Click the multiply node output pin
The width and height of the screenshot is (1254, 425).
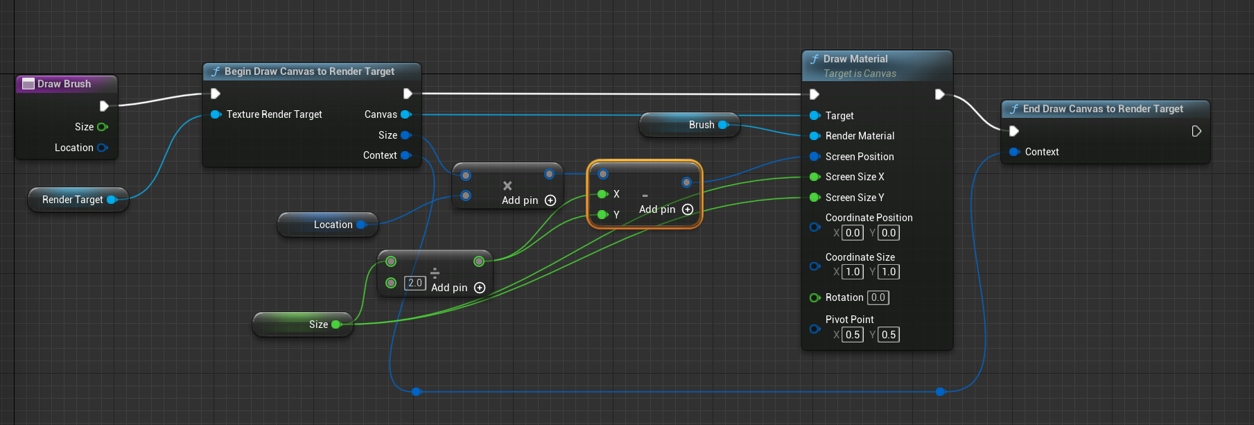[x=549, y=174]
